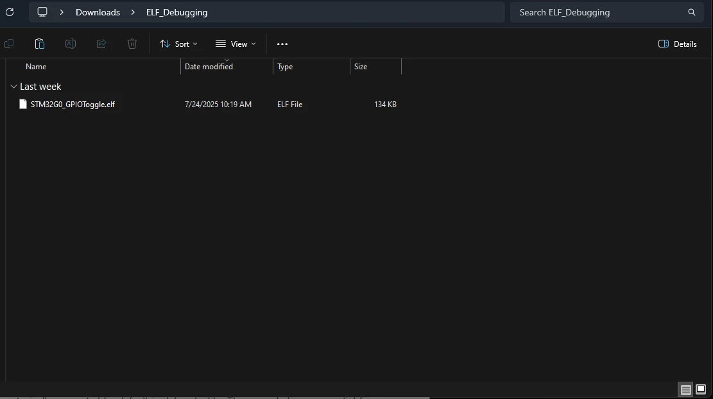Image resolution: width=713 pixels, height=399 pixels.
Task: Click the search magnifier icon
Action: tap(692, 12)
